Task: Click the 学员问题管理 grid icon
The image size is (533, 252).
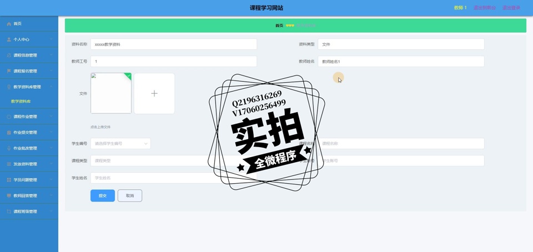Action: [9, 180]
